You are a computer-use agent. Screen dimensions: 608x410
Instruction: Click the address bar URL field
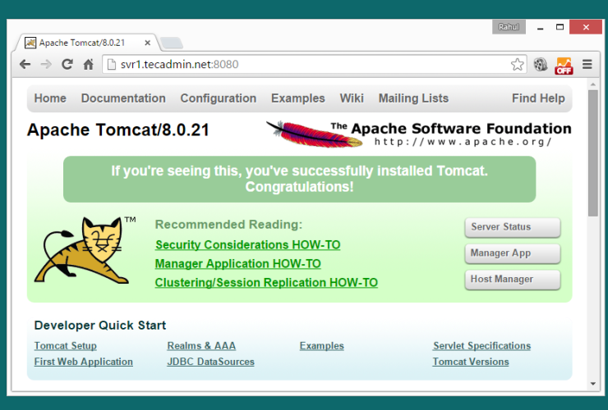(312, 65)
